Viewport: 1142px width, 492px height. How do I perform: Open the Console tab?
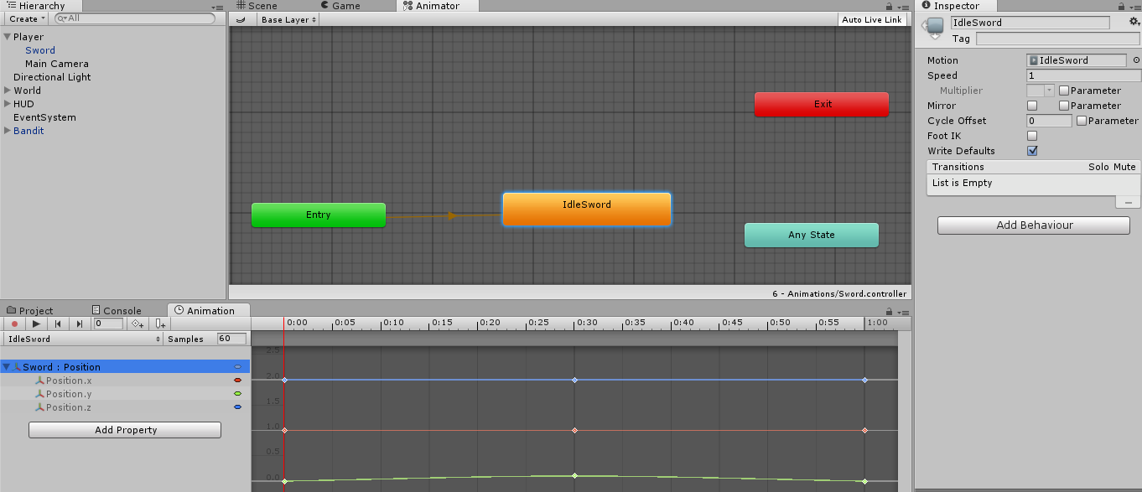point(117,310)
